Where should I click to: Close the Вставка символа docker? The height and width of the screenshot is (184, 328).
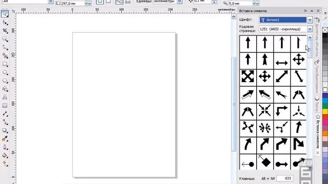318,11
